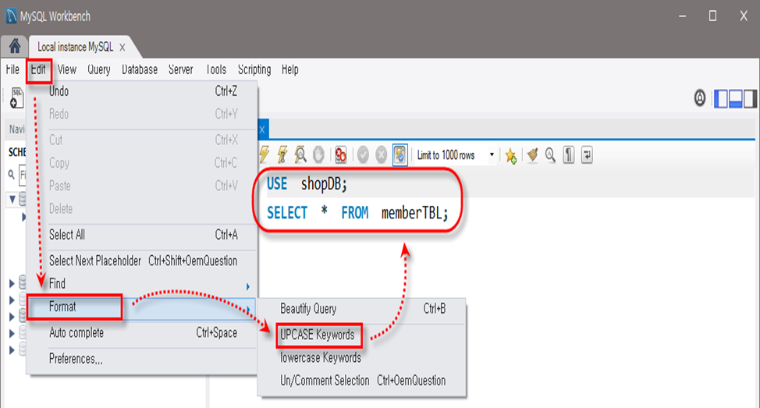Screen dimensions: 760x408
Task: Open the View menu
Action: click(x=67, y=69)
